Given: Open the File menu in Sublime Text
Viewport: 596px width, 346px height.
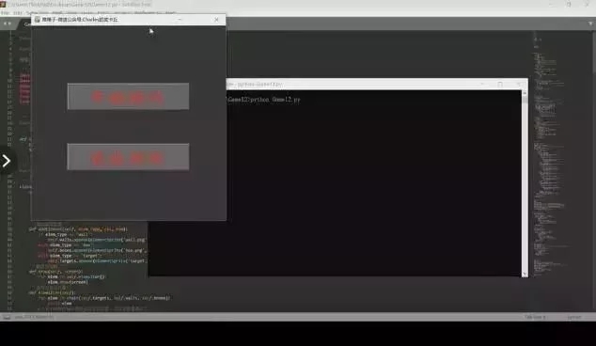Looking at the screenshot, I should [x=5, y=13].
